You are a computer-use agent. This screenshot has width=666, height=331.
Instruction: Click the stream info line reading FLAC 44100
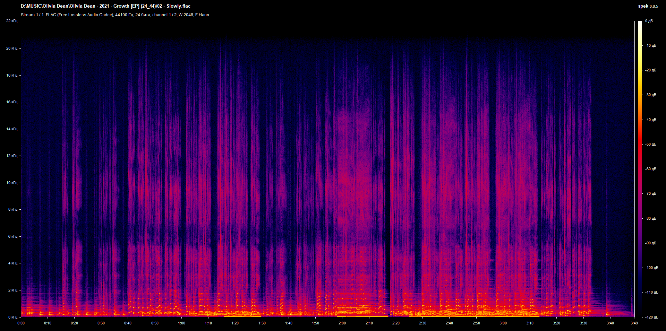click(115, 15)
